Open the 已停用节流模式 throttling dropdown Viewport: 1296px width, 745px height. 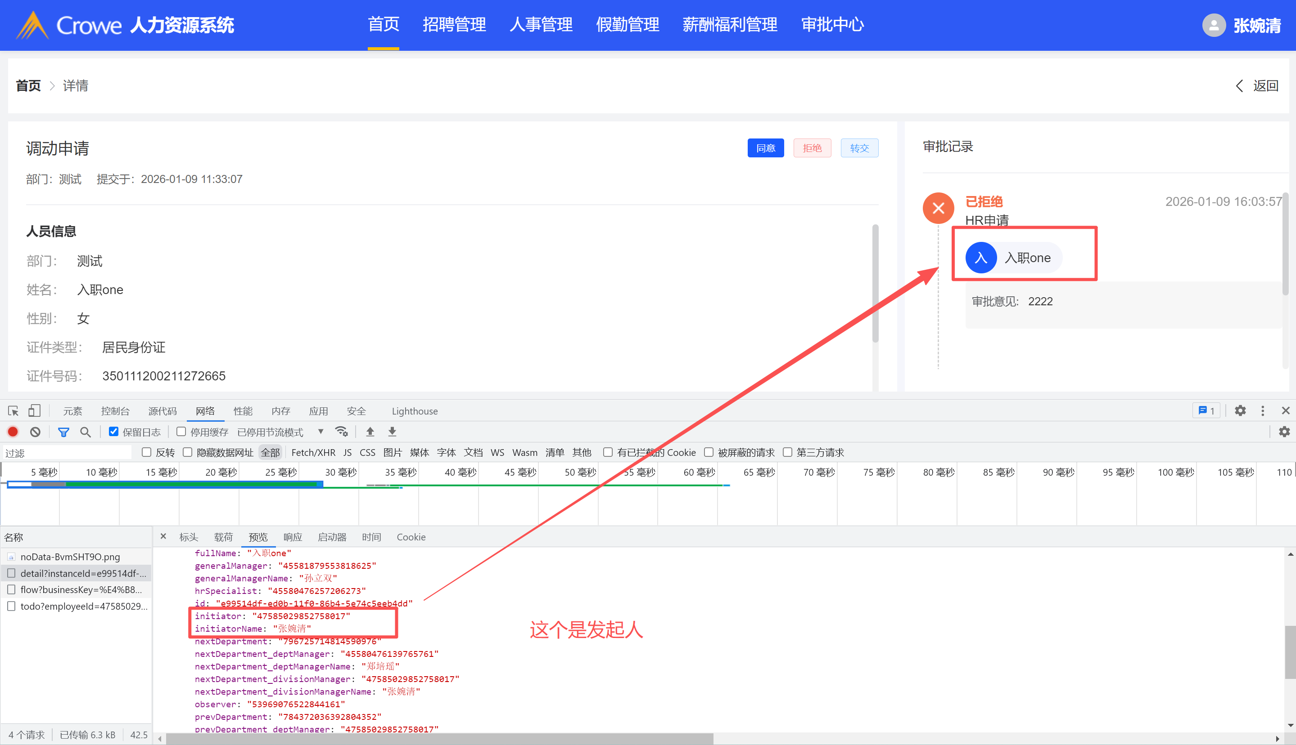280,432
